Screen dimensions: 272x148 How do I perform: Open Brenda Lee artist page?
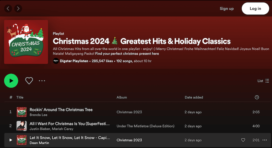(x=38, y=115)
